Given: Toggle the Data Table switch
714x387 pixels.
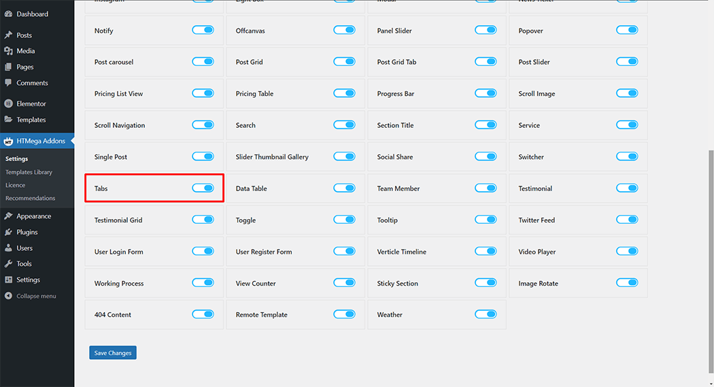Looking at the screenshot, I should pyautogui.click(x=344, y=188).
